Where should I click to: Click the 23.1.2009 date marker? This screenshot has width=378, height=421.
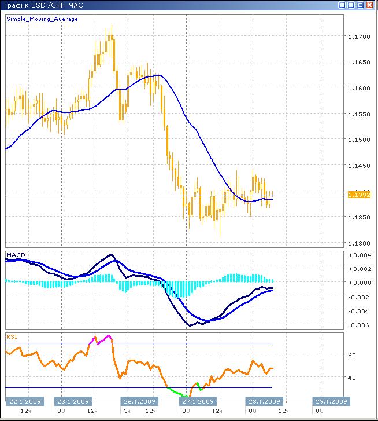(x=73, y=401)
